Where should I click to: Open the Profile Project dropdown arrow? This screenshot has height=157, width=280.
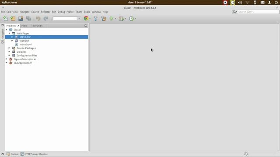136,18
